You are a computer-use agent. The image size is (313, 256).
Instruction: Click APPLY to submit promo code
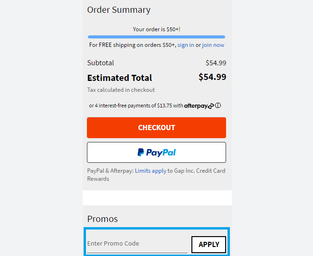[209, 244]
